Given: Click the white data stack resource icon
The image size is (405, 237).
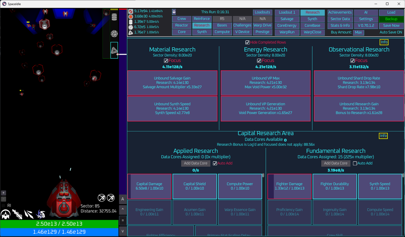Looking at the screenshot, I should point(131,22).
